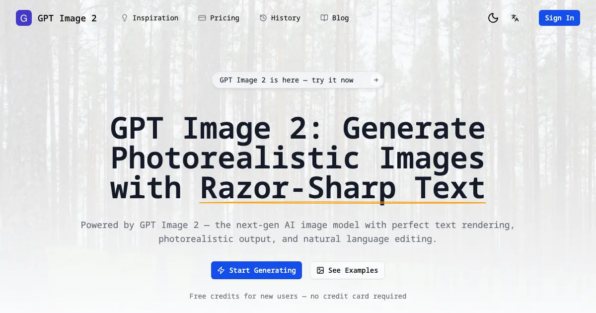Click the Start Generating button
Image resolution: width=596 pixels, height=313 pixels.
[x=256, y=270]
